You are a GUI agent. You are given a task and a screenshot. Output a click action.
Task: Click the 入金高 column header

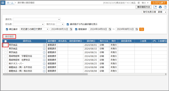pyautogui.click(x=143, y=41)
